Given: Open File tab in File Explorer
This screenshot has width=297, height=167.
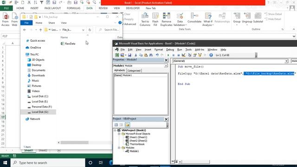Looking at the screenshot, I should pos(26,23).
